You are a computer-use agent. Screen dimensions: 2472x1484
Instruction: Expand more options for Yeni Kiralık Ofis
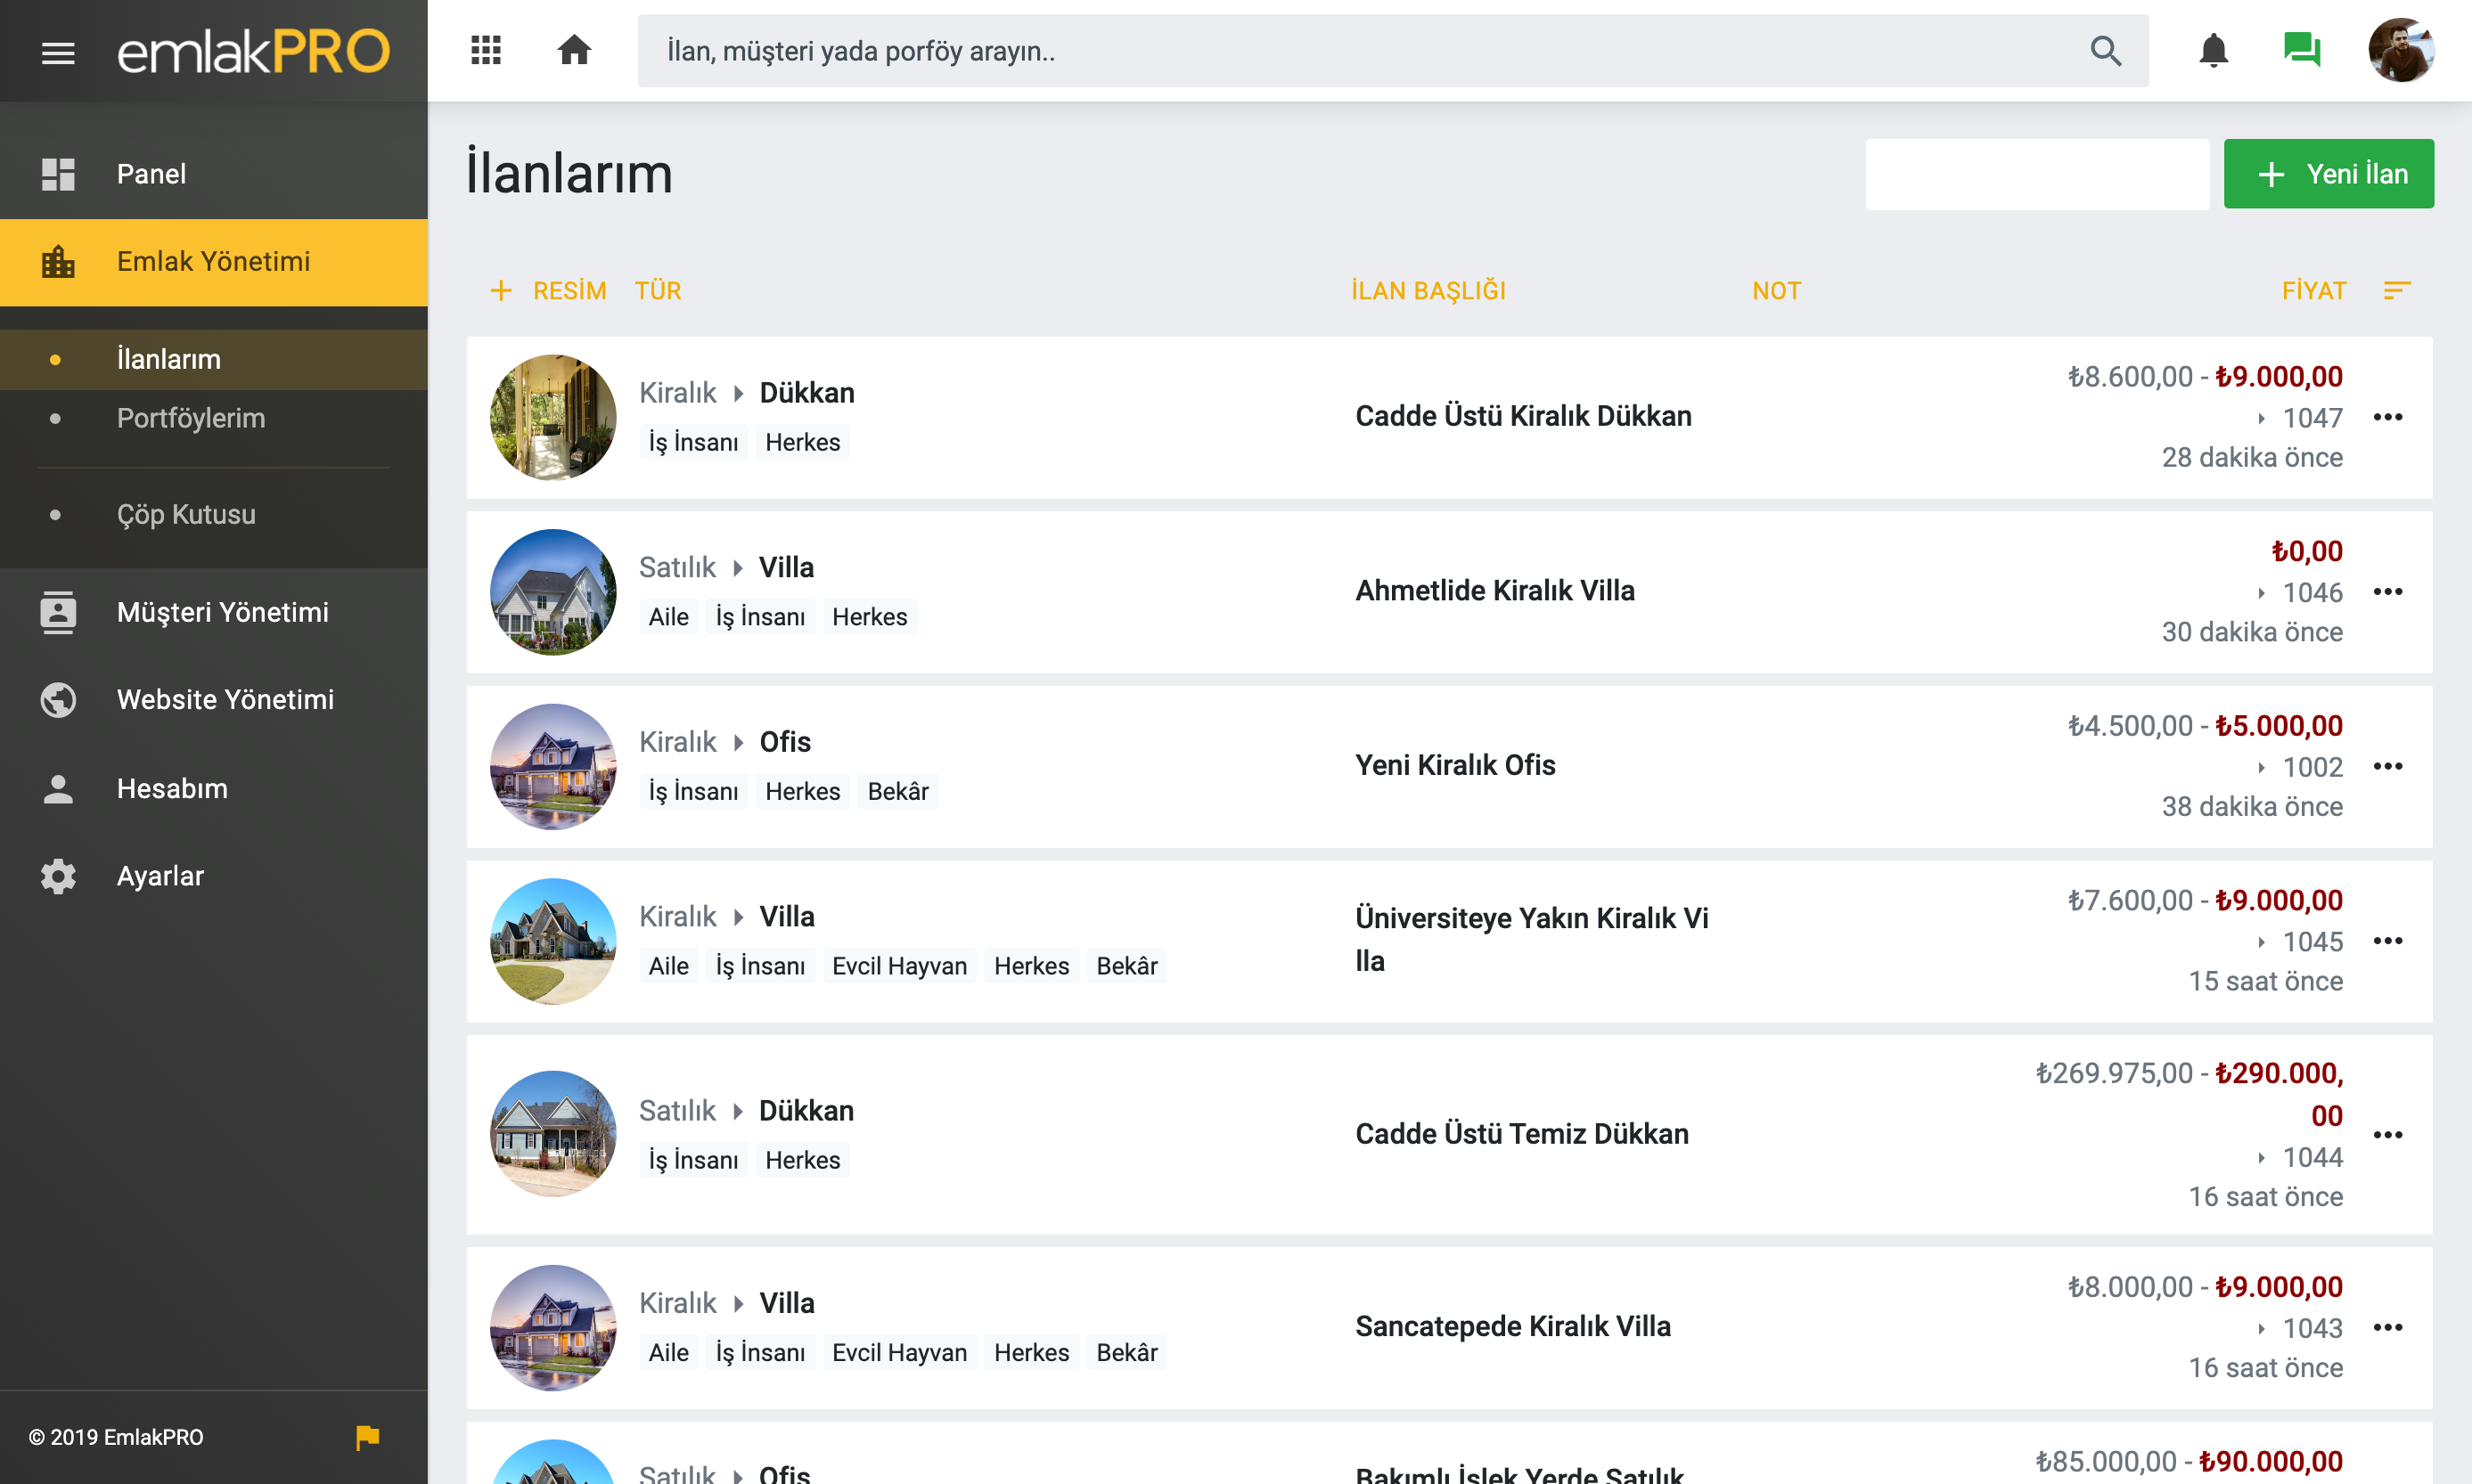coord(2388,767)
